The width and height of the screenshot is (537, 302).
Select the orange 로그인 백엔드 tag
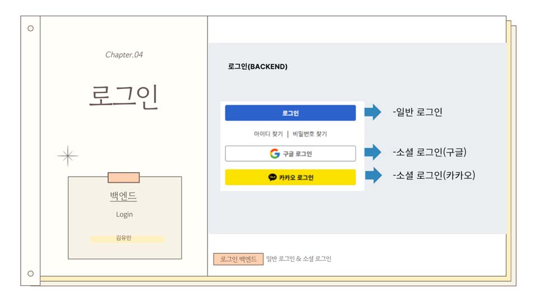(x=238, y=259)
